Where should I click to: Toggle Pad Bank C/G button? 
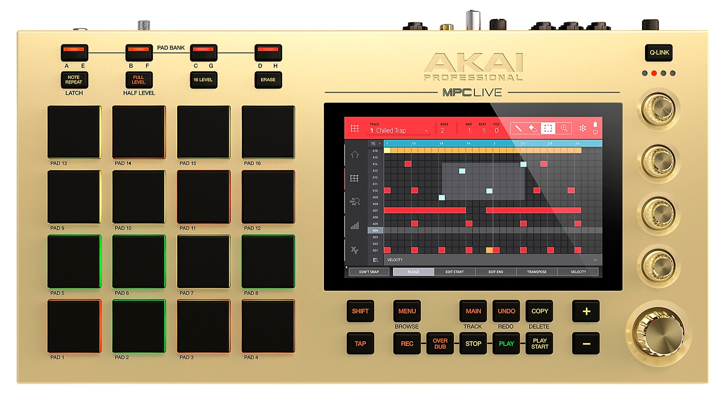tap(203, 53)
